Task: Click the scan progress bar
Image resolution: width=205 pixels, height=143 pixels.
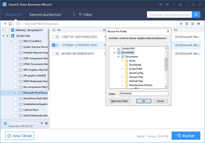Action: click(x=23, y=123)
